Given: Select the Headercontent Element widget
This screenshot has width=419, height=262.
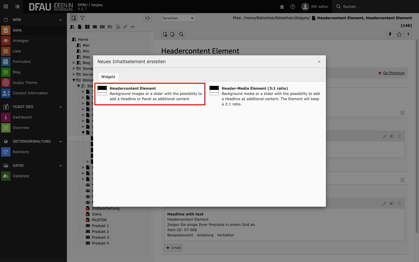Looking at the screenshot, I should click(150, 94).
